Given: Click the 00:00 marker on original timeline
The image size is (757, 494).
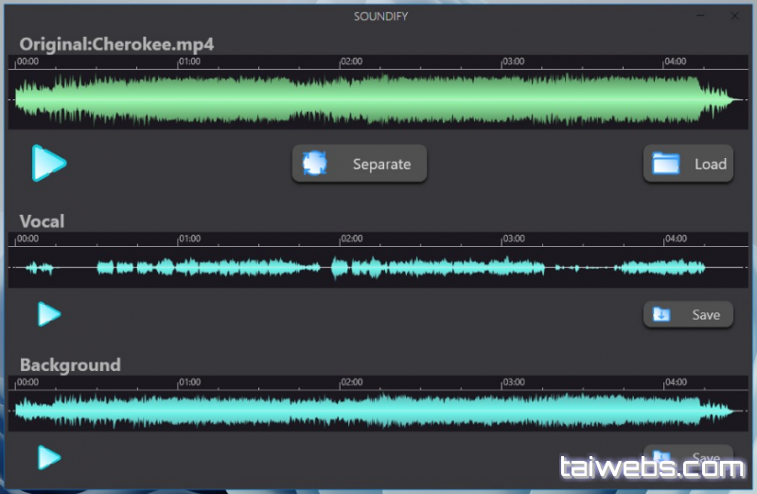Looking at the screenshot, I should pyautogui.click(x=27, y=62).
